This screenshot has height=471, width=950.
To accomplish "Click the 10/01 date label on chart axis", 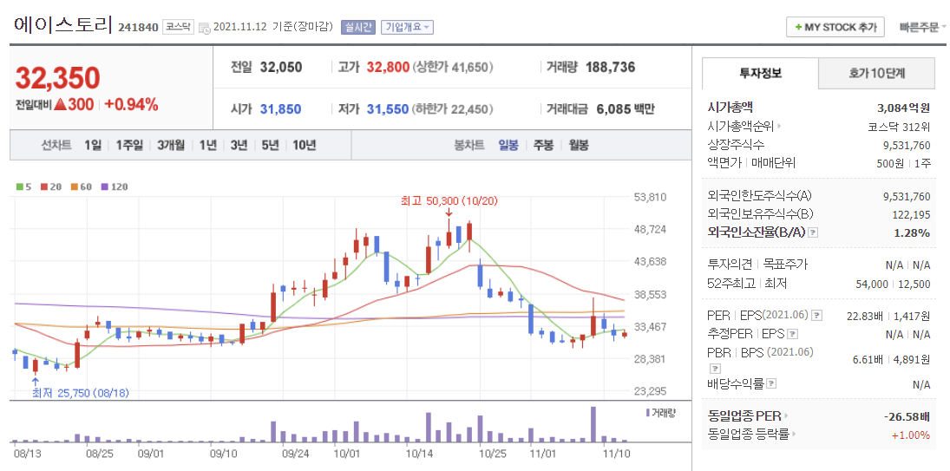I will click(345, 452).
